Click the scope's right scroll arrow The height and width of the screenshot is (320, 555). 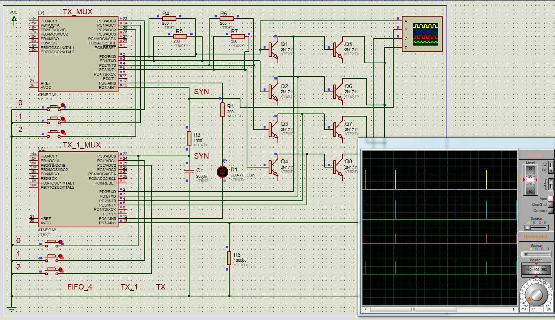pyautogui.click(x=513, y=310)
